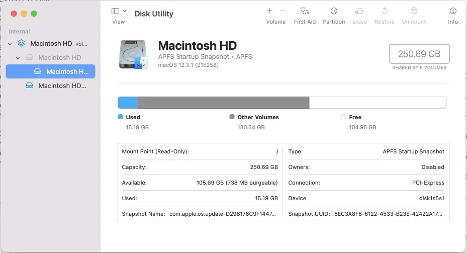The image size is (467, 253).
Task: Click the 105.69 GB (738 MB purgeable) value
Action: [237, 183]
